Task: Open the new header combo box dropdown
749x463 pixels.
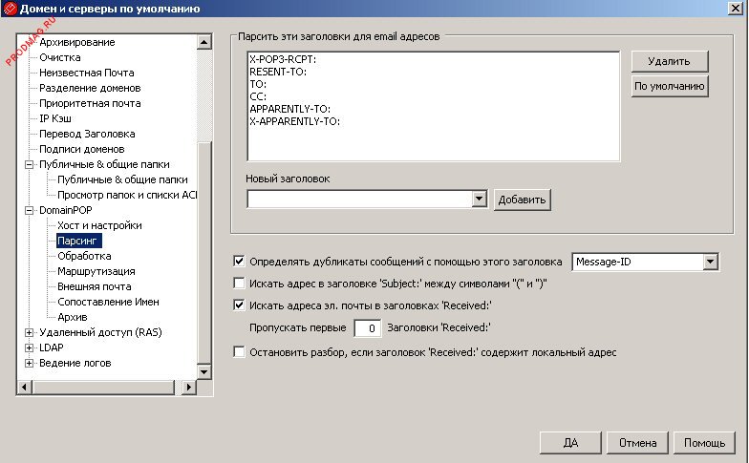Action: click(480, 200)
